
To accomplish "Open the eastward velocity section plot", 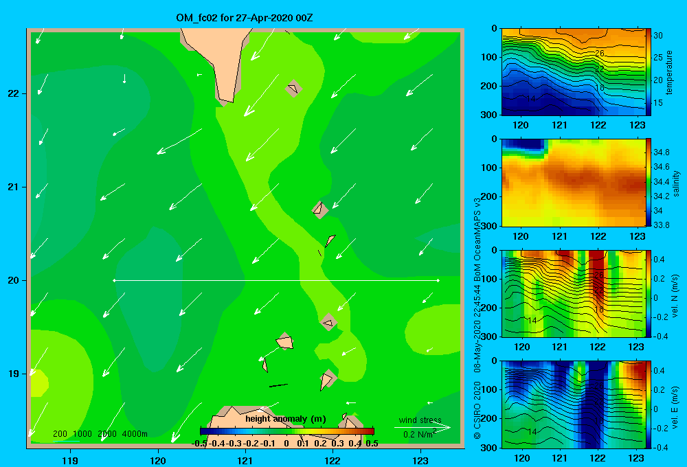I will tap(573, 405).
